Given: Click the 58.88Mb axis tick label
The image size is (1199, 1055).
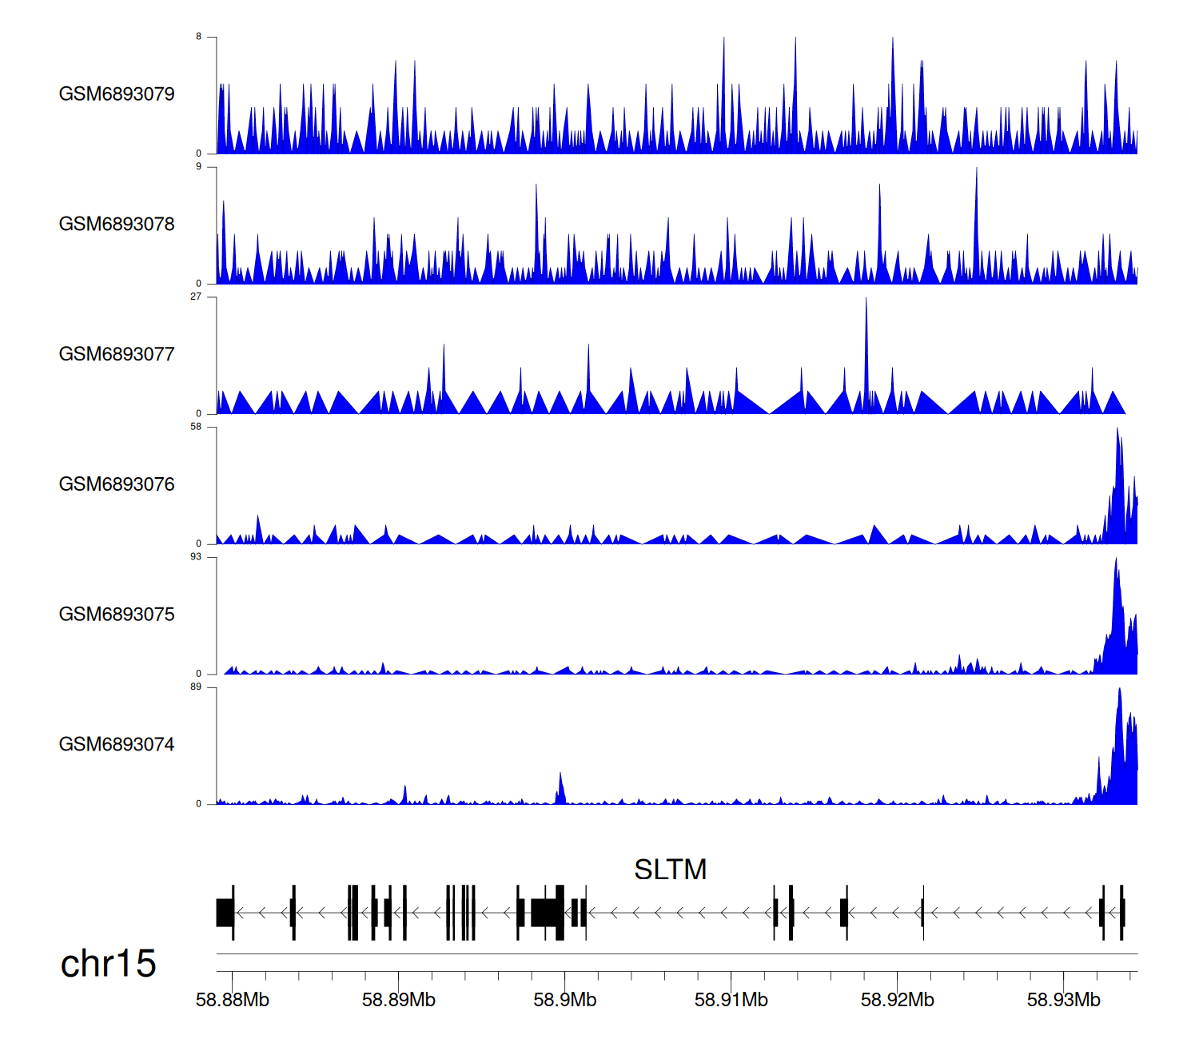Looking at the screenshot, I should 233,1000.
